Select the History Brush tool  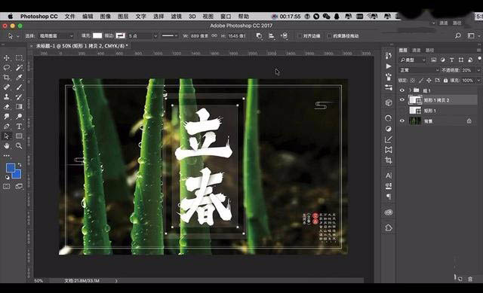(19, 97)
